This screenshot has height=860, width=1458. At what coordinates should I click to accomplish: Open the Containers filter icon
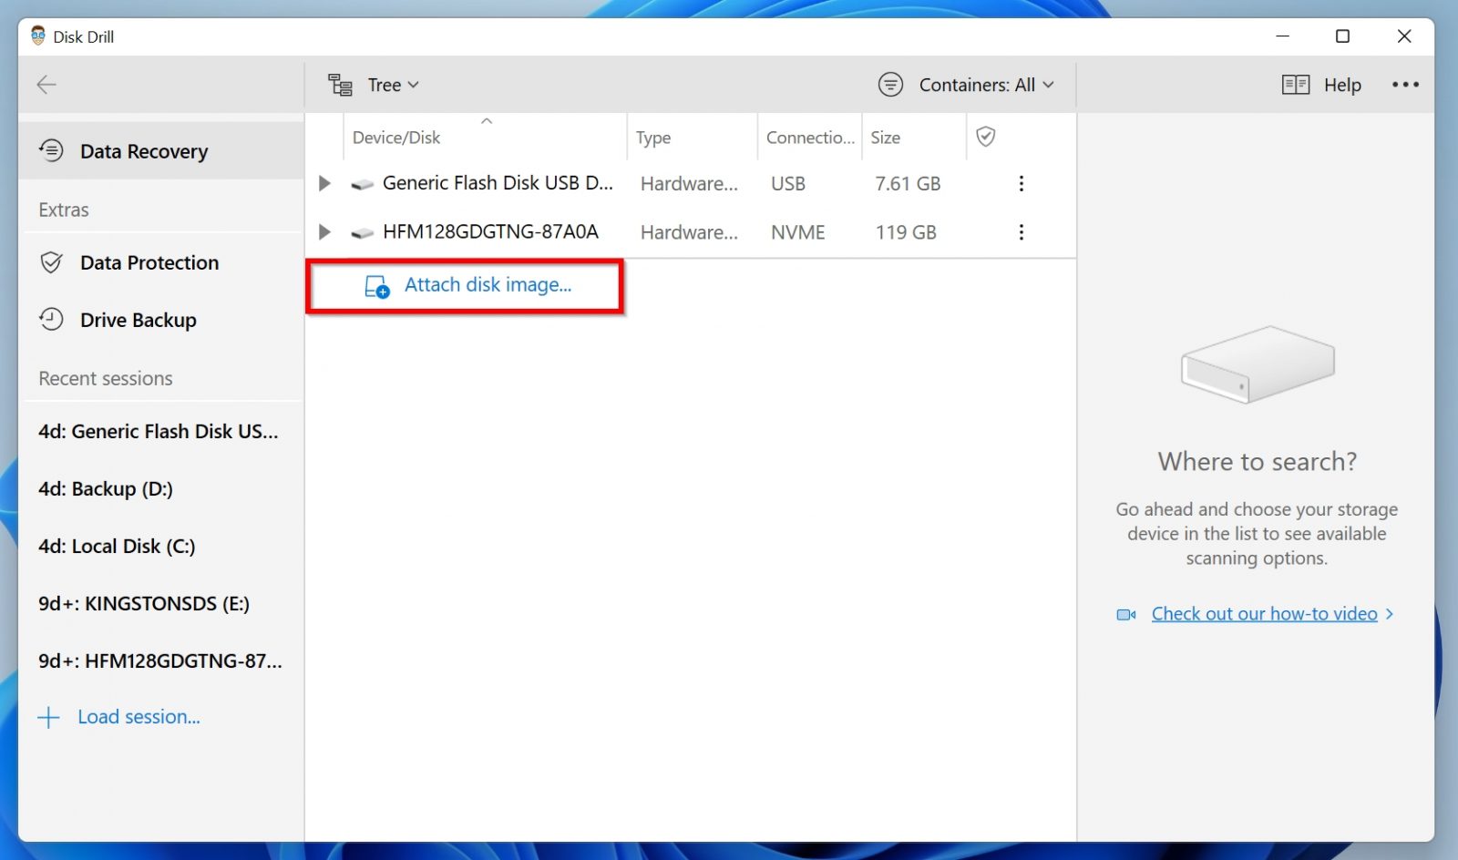tap(890, 84)
